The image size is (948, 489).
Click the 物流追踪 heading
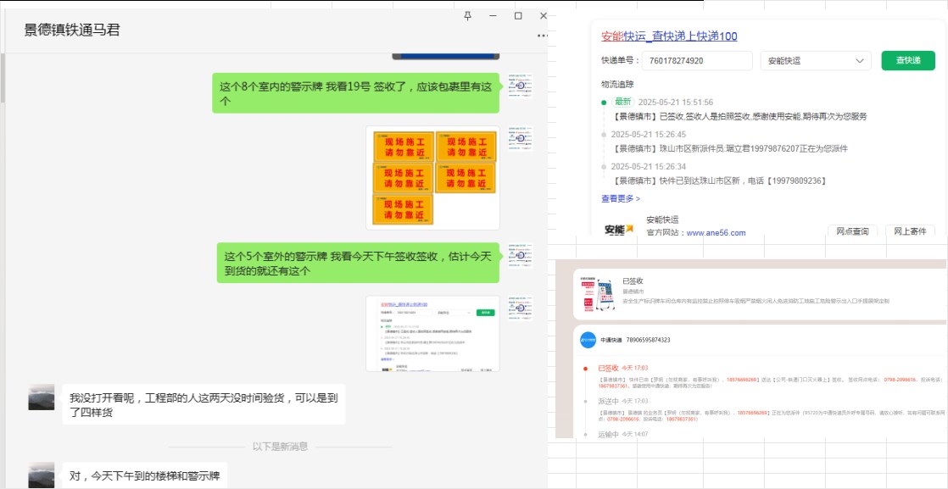[617, 84]
